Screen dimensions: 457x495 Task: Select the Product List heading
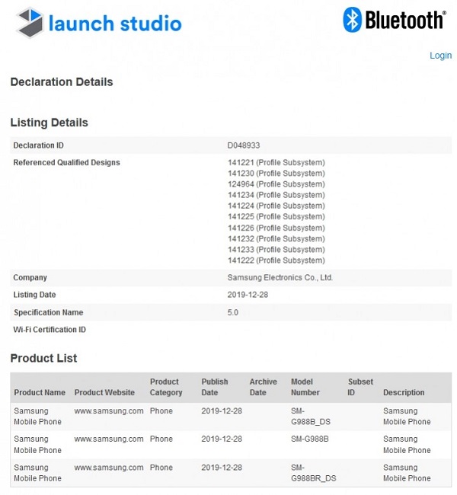(43, 359)
